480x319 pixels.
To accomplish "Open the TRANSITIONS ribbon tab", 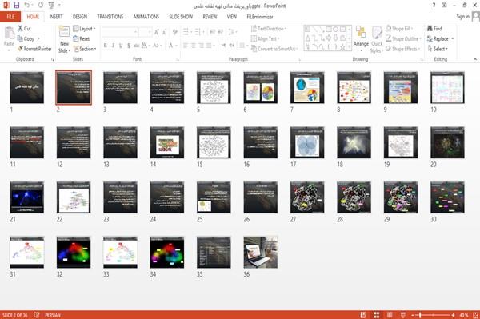I will [x=110, y=17].
